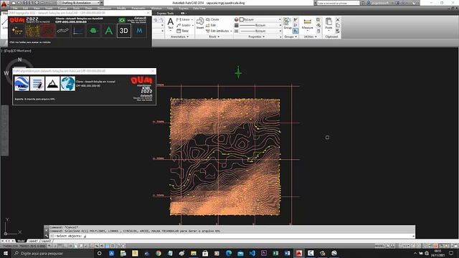
Task: Click the Edit Attributes button
Action: 219,31
